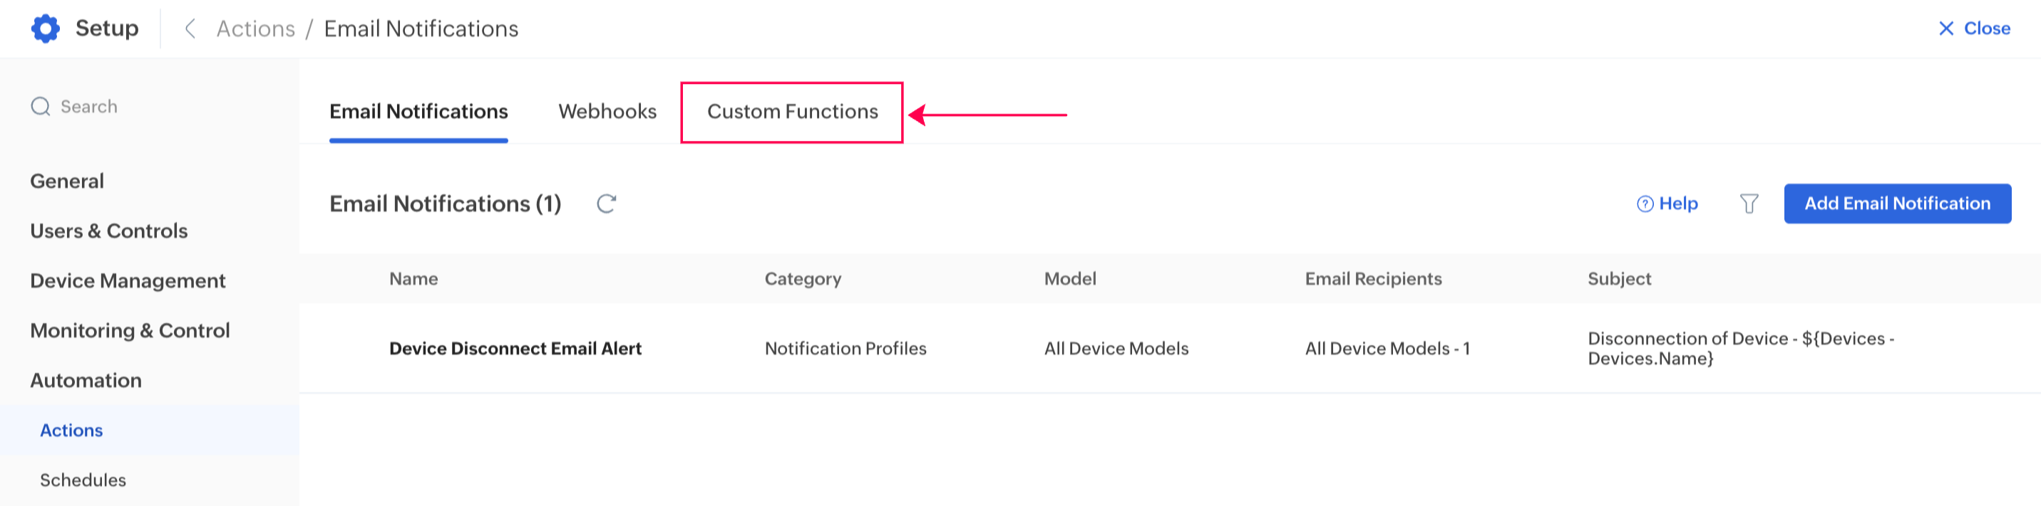Screen dimensions: 2041x506
Task: Collapse the Automation sidebar section
Action: pyautogui.click(x=86, y=380)
